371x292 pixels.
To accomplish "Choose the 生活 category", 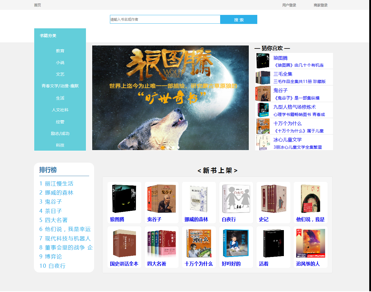I will (x=60, y=98).
